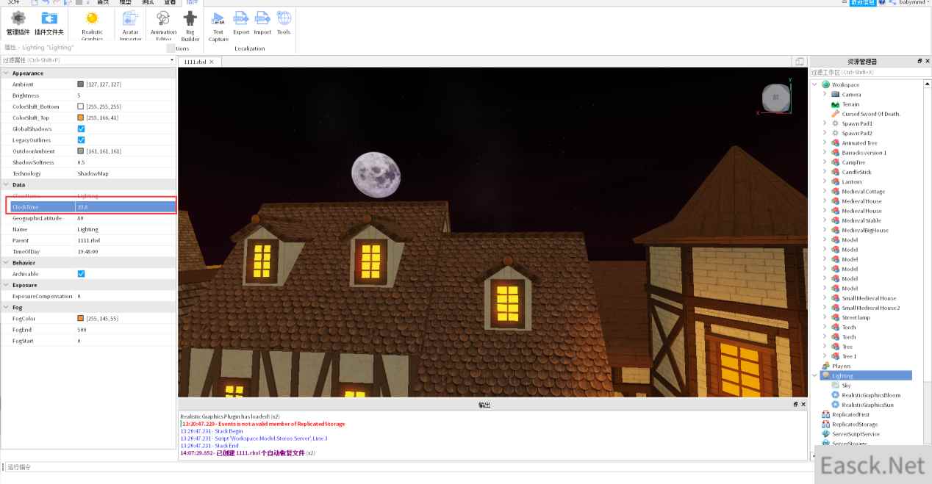Open the Rig Builder
932x484 pixels.
[x=190, y=25]
